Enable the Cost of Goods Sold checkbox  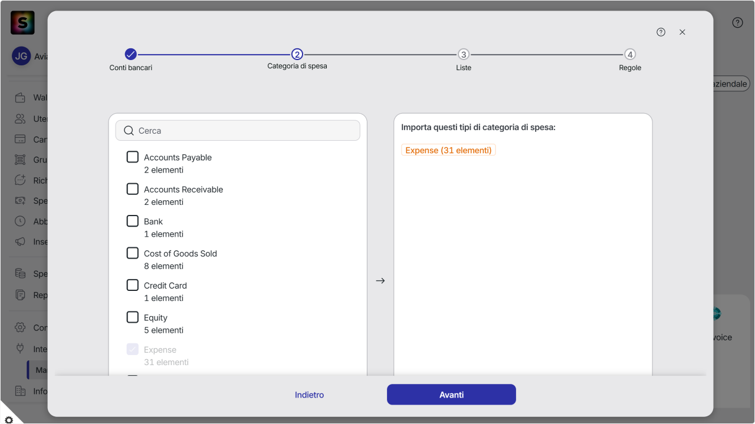(133, 253)
